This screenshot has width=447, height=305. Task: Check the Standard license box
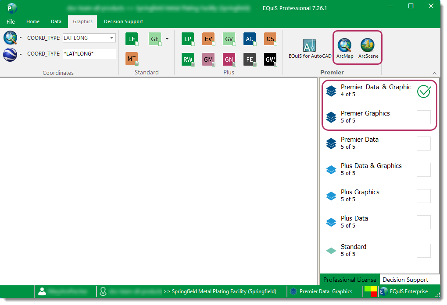coord(424,251)
